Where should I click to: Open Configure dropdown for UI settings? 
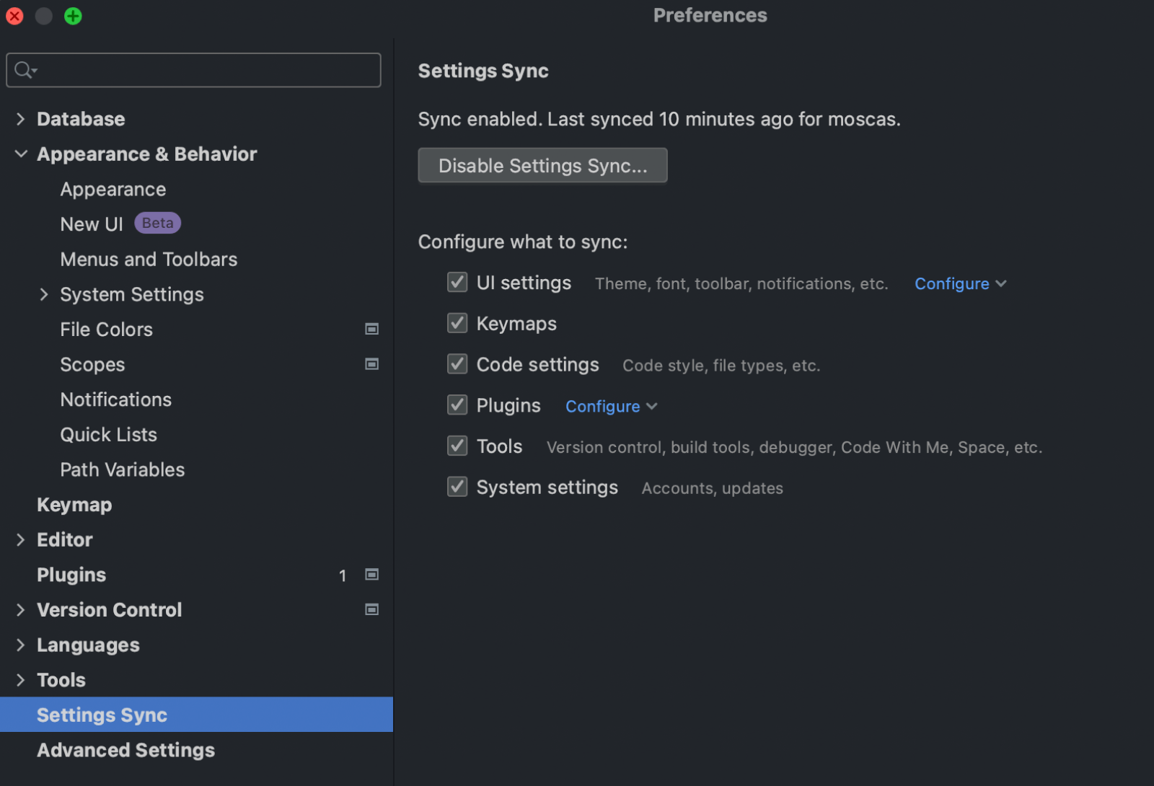tap(959, 284)
